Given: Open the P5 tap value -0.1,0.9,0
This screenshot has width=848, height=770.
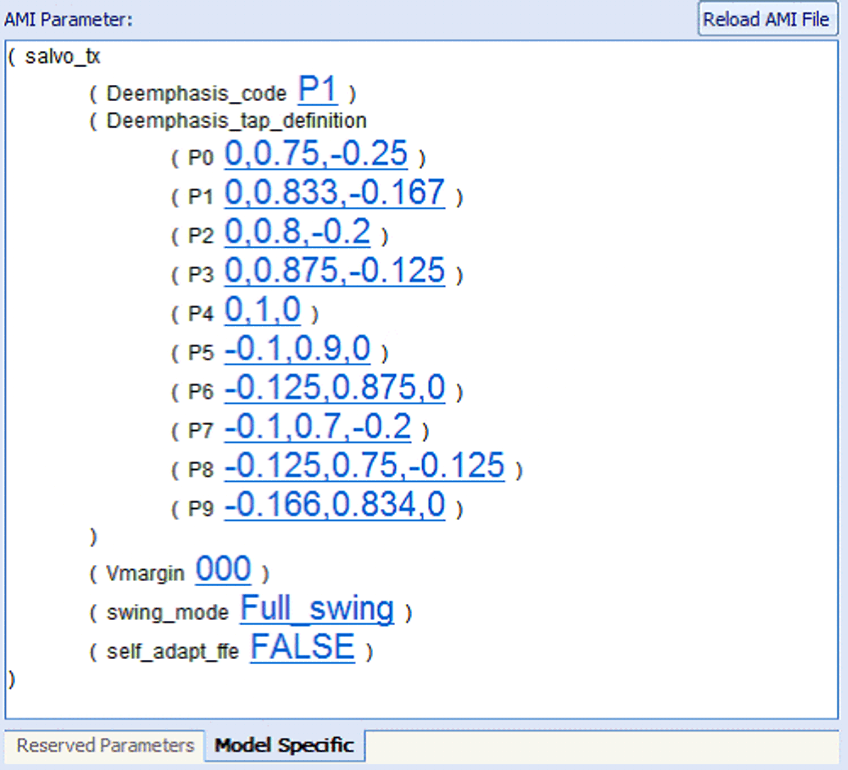Looking at the screenshot, I should [297, 348].
